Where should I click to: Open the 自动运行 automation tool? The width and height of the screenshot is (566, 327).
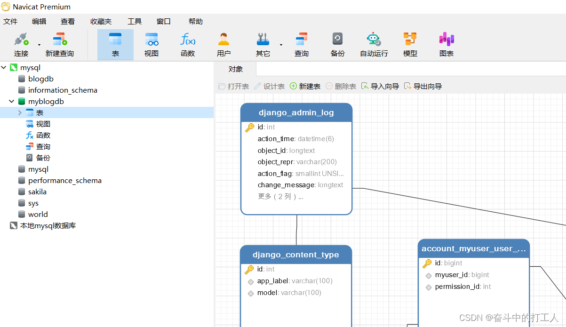[374, 44]
